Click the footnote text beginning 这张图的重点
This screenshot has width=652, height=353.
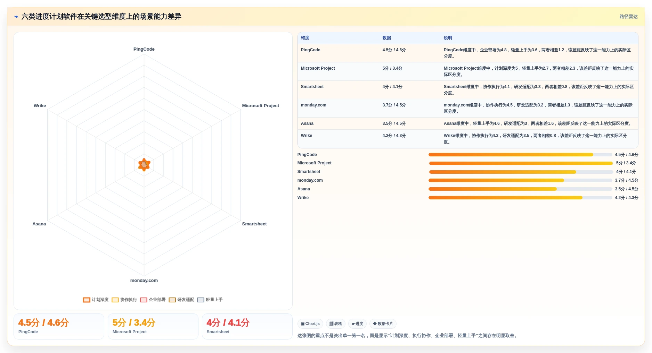[408, 336]
